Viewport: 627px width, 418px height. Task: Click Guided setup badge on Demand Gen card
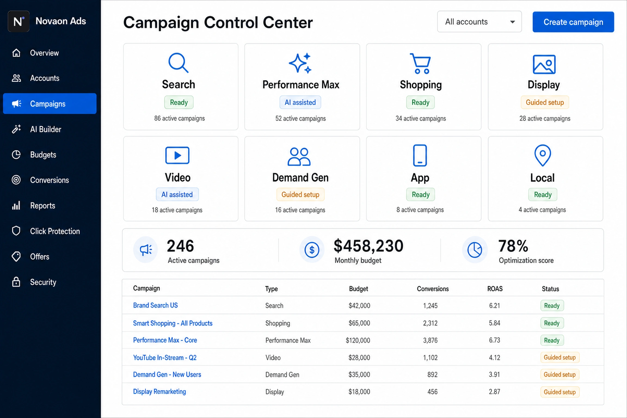pos(300,194)
